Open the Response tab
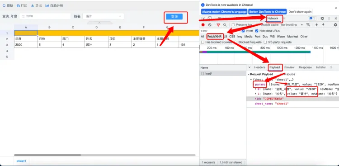The width and height of the screenshot is (339, 166). point(305,67)
